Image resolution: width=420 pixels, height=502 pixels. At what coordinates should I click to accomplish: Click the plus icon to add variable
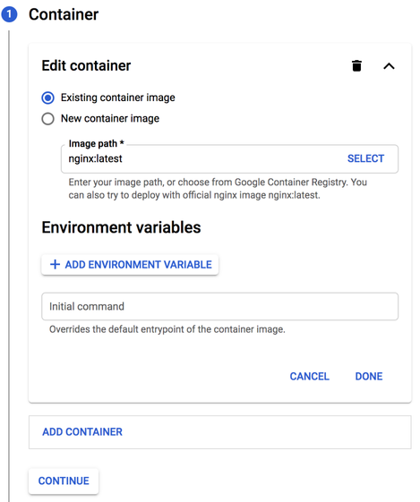tap(56, 265)
